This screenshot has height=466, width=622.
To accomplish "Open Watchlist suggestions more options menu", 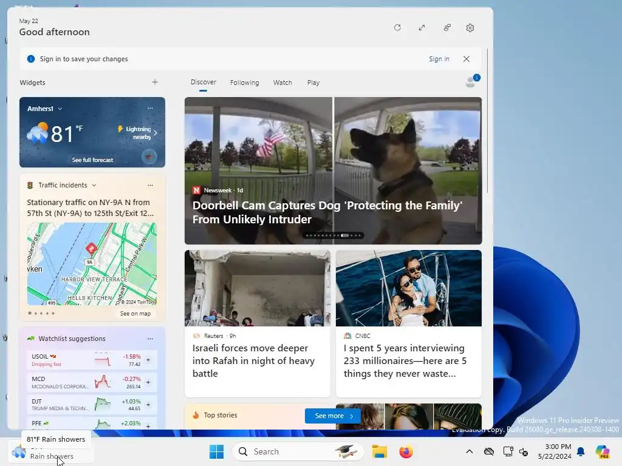I will point(150,339).
